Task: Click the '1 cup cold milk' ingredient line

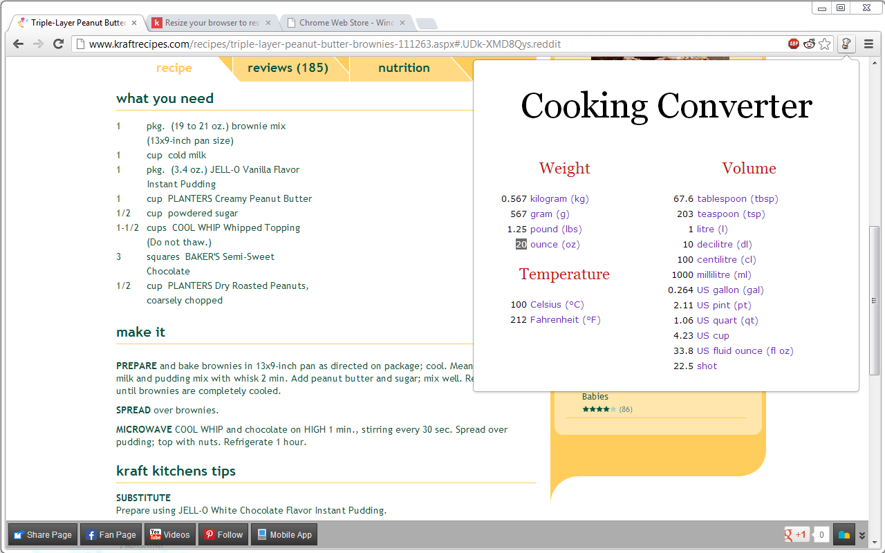Action: click(x=162, y=155)
